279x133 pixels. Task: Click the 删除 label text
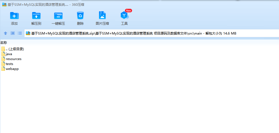pyautogui.click(x=80, y=24)
